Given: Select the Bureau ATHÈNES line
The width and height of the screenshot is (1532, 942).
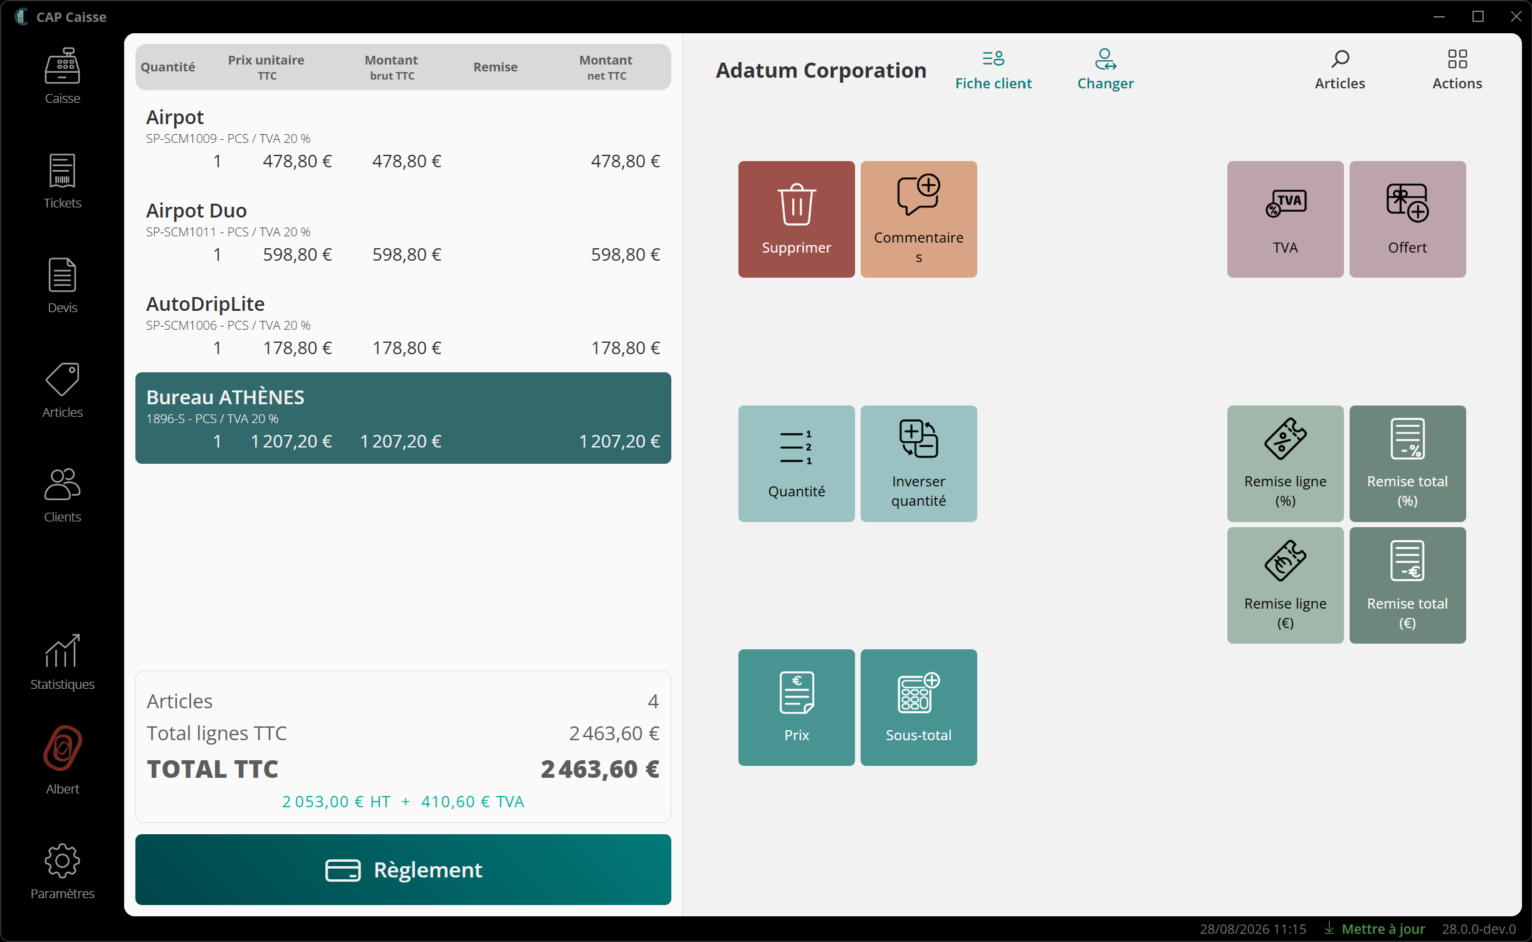Looking at the screenshot, I should click(403, 418).
